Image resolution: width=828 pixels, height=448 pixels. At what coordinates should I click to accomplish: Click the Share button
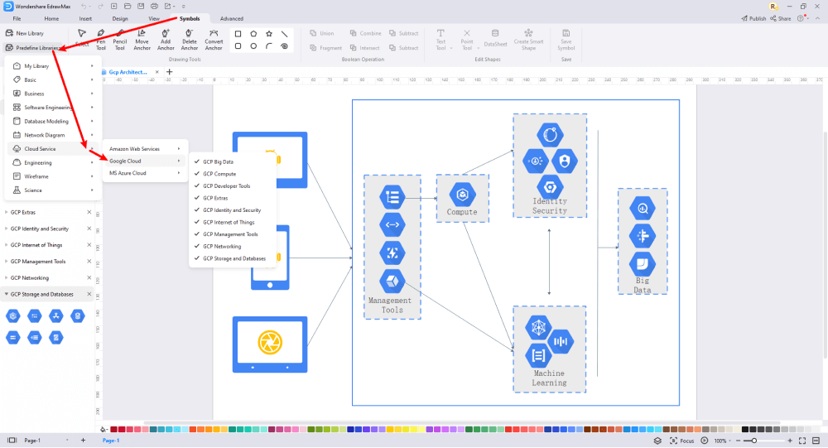coord(781,18)
